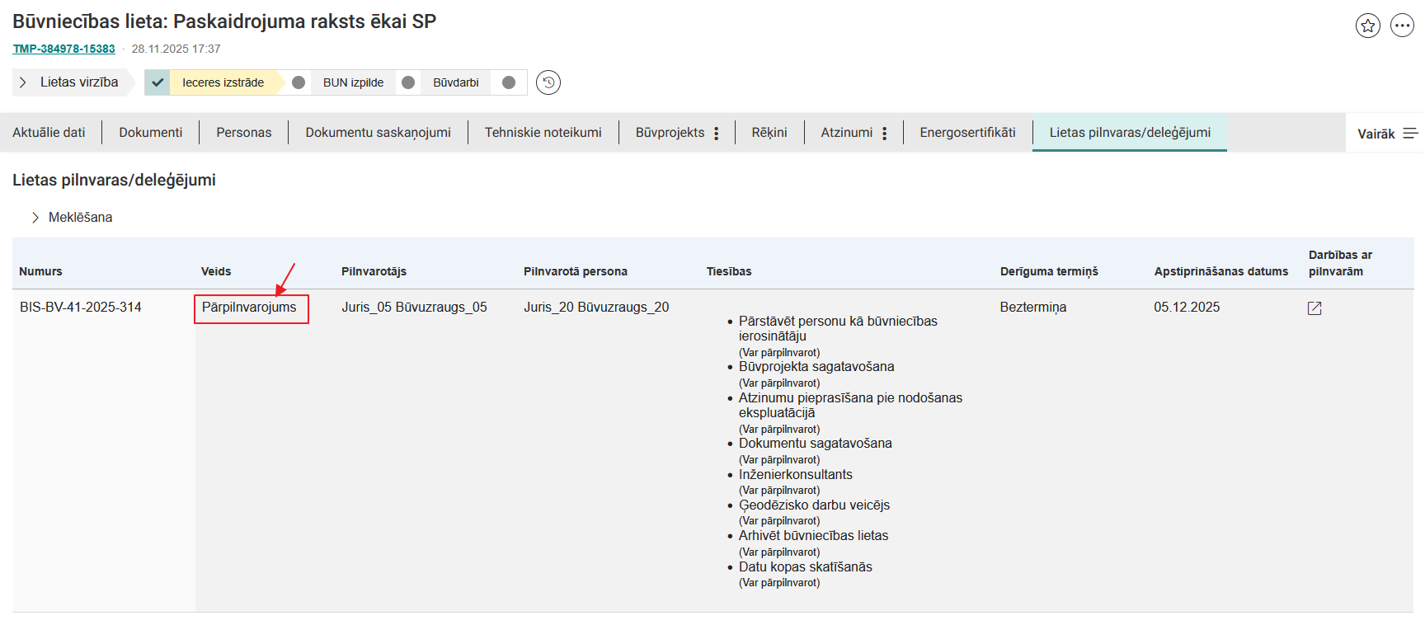Go to the Tehniskie noteikumi tab

(x=543, y=133)
